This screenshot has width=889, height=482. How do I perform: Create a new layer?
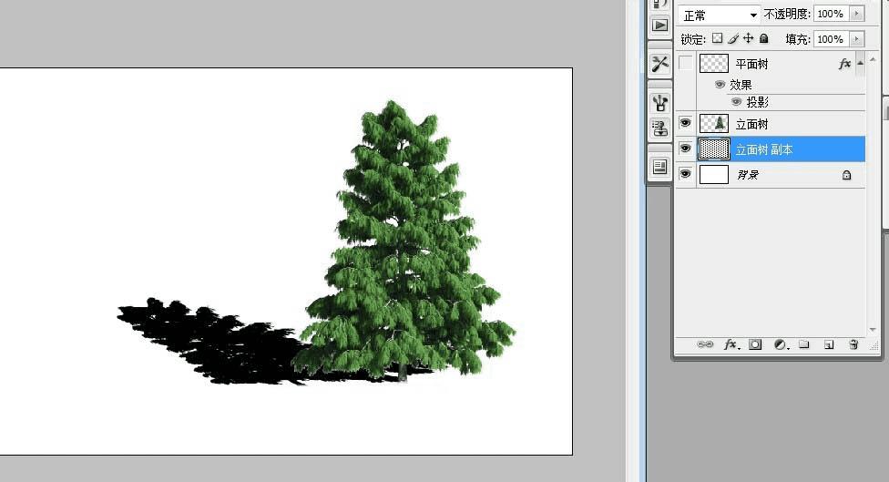pyautogui.click(x=829, y=344)
